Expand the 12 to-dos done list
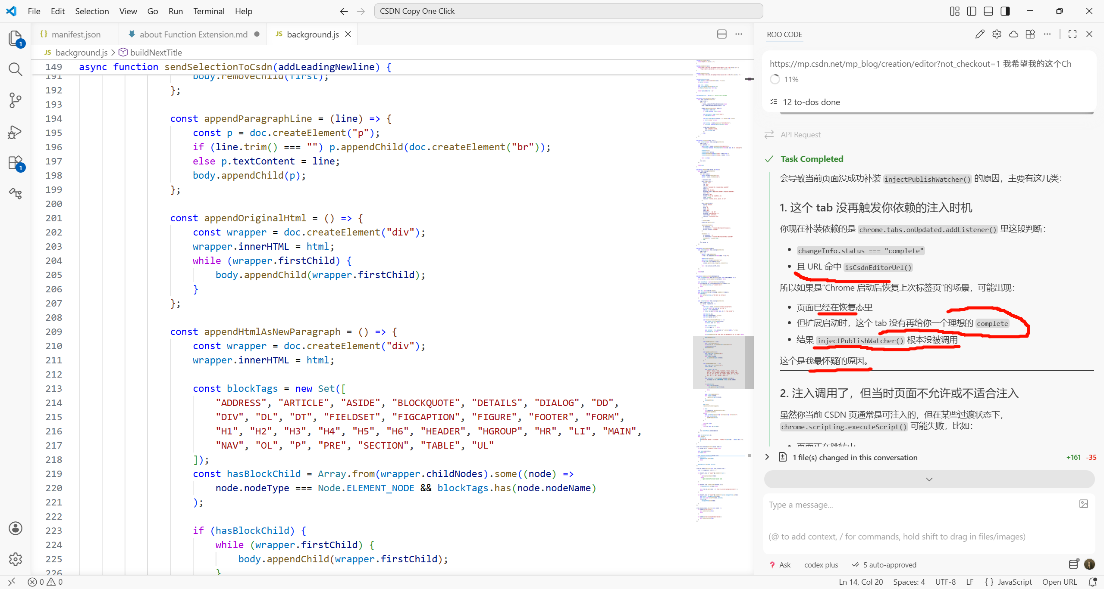This screenshot has width=1104, height=589. tap(811, 102)
